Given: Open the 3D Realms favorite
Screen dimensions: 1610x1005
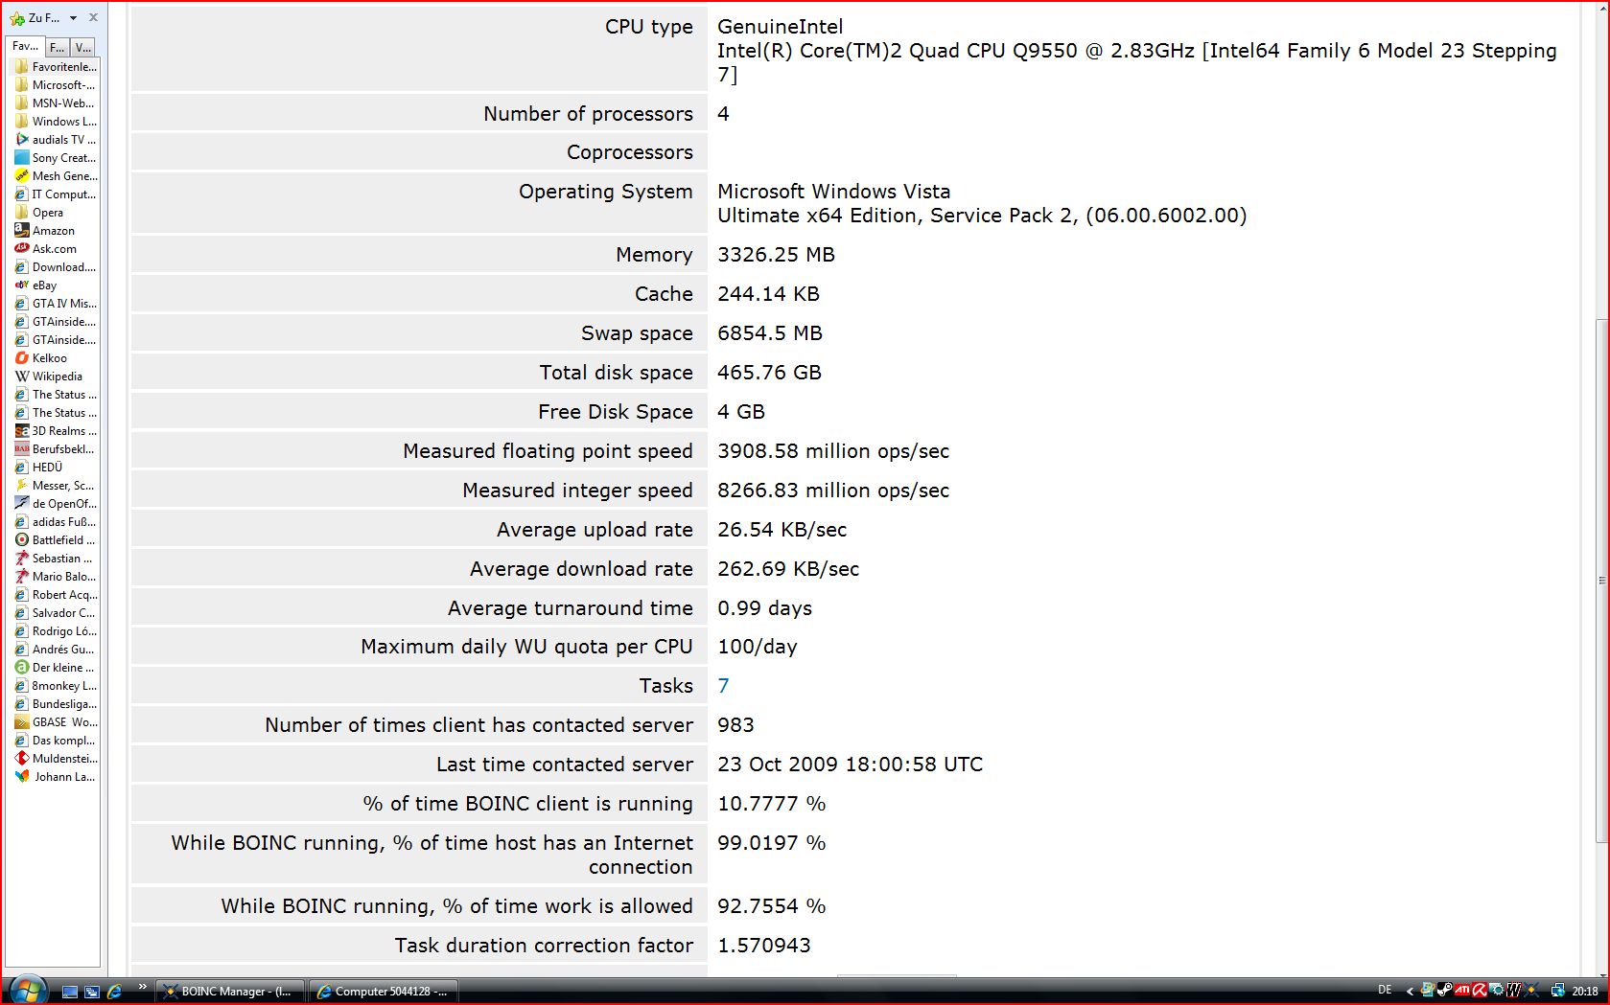Looking at the screenshot, I should (56, 431).
